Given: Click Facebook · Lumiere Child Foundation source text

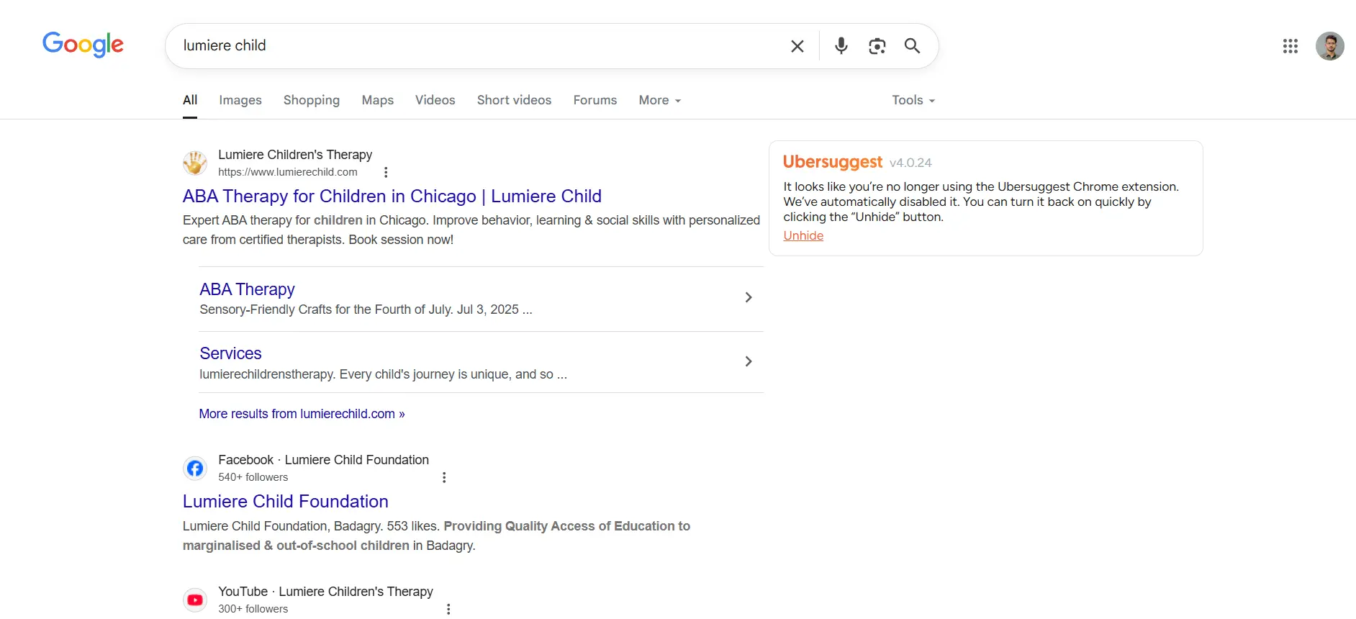Looking at the screenshot, I should [x=323, y=460].
